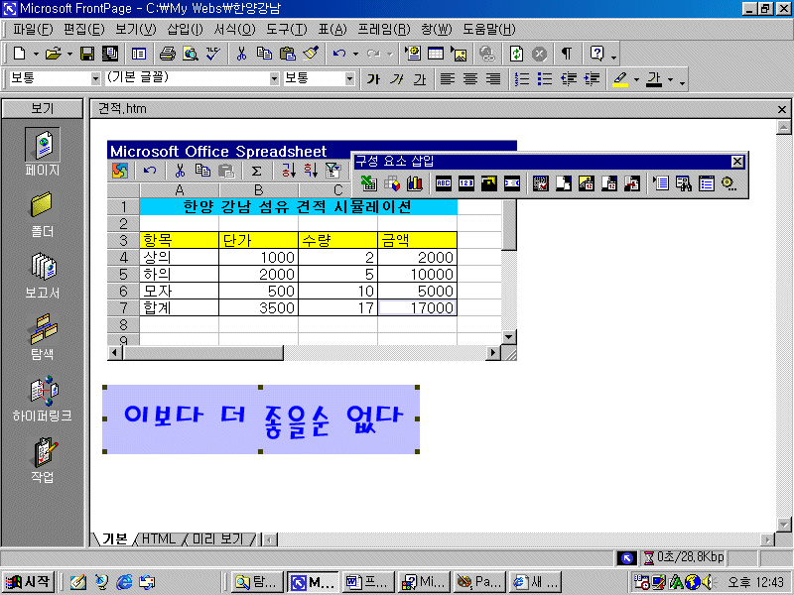
Task: Click AutoFilter icon in spreadsheet toolbar
Action: [x=332, y=171]
